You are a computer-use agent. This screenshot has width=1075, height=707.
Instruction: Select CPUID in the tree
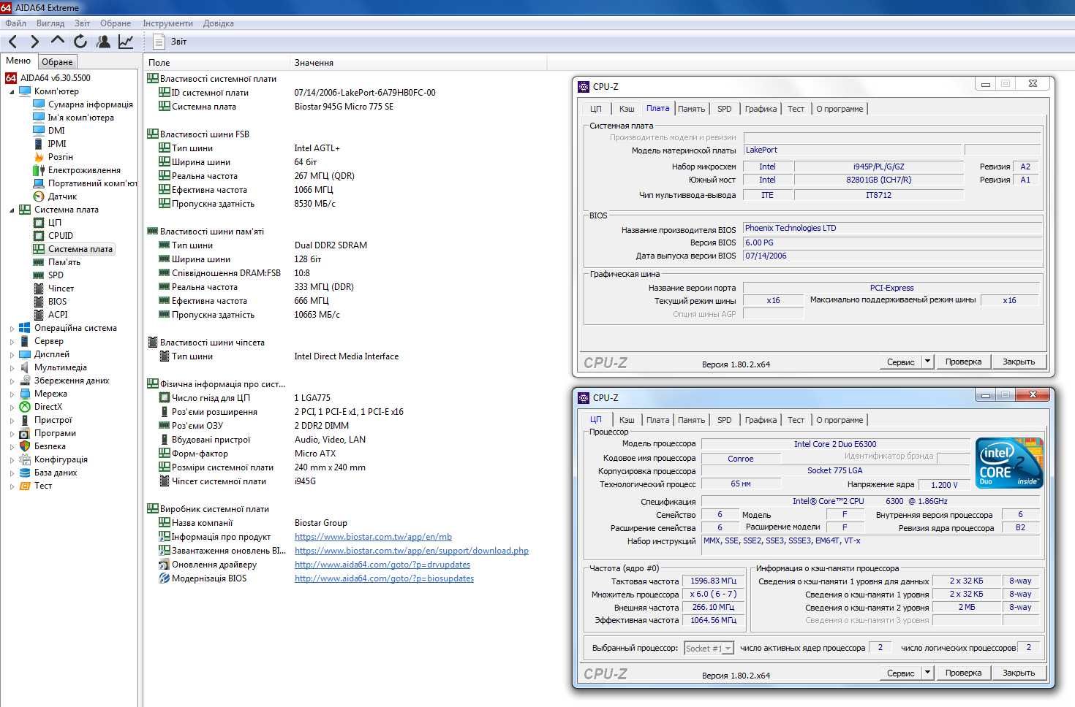(x=61, y=236)
